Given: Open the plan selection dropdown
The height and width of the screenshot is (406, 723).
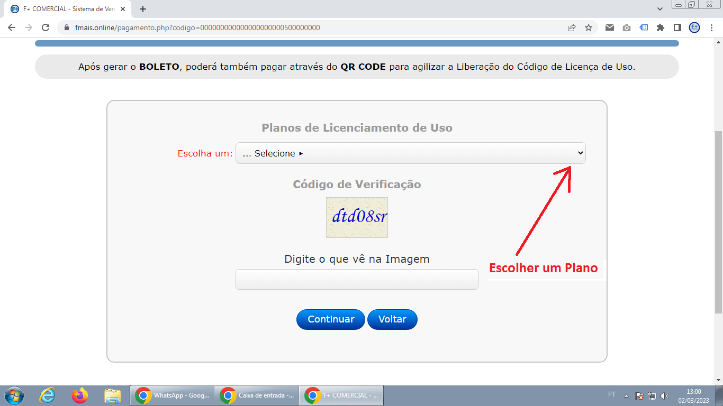Looking at the screenshot, I should pyautogui.click(x=410, y=153).
